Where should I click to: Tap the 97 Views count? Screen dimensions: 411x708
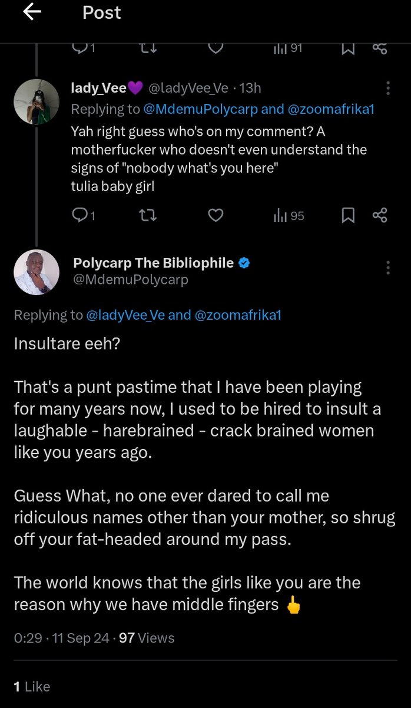click(x=147, y=638)
